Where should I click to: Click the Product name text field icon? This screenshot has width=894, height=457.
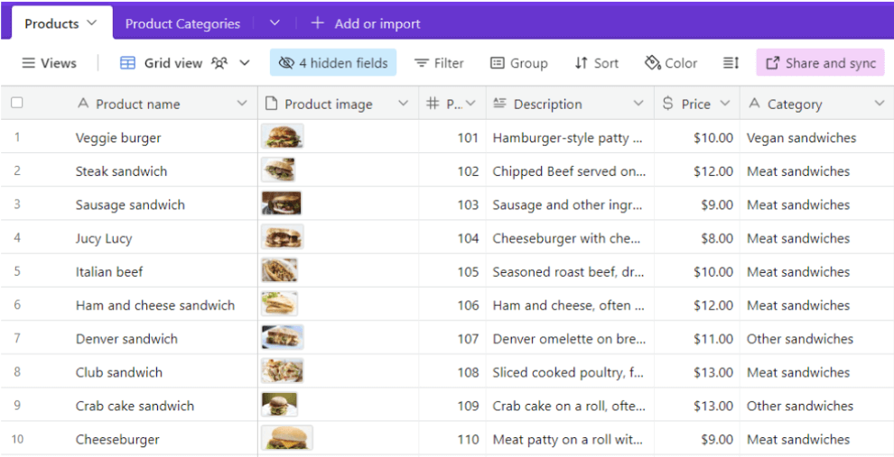[x=83, y=104]
